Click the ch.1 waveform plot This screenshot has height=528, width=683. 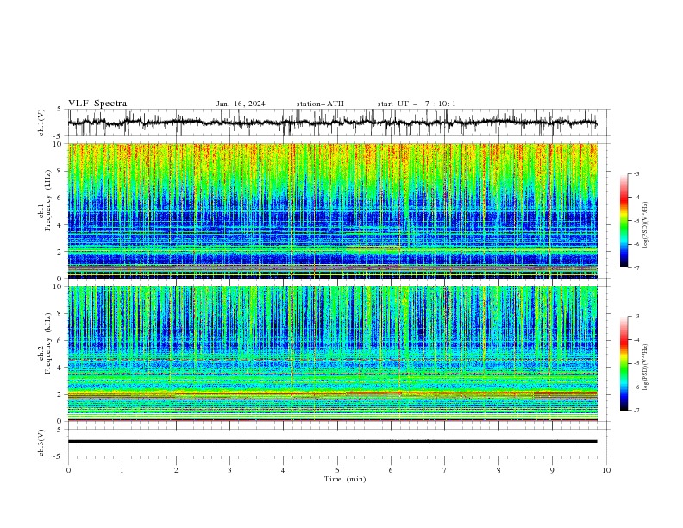tap(332, 123)
